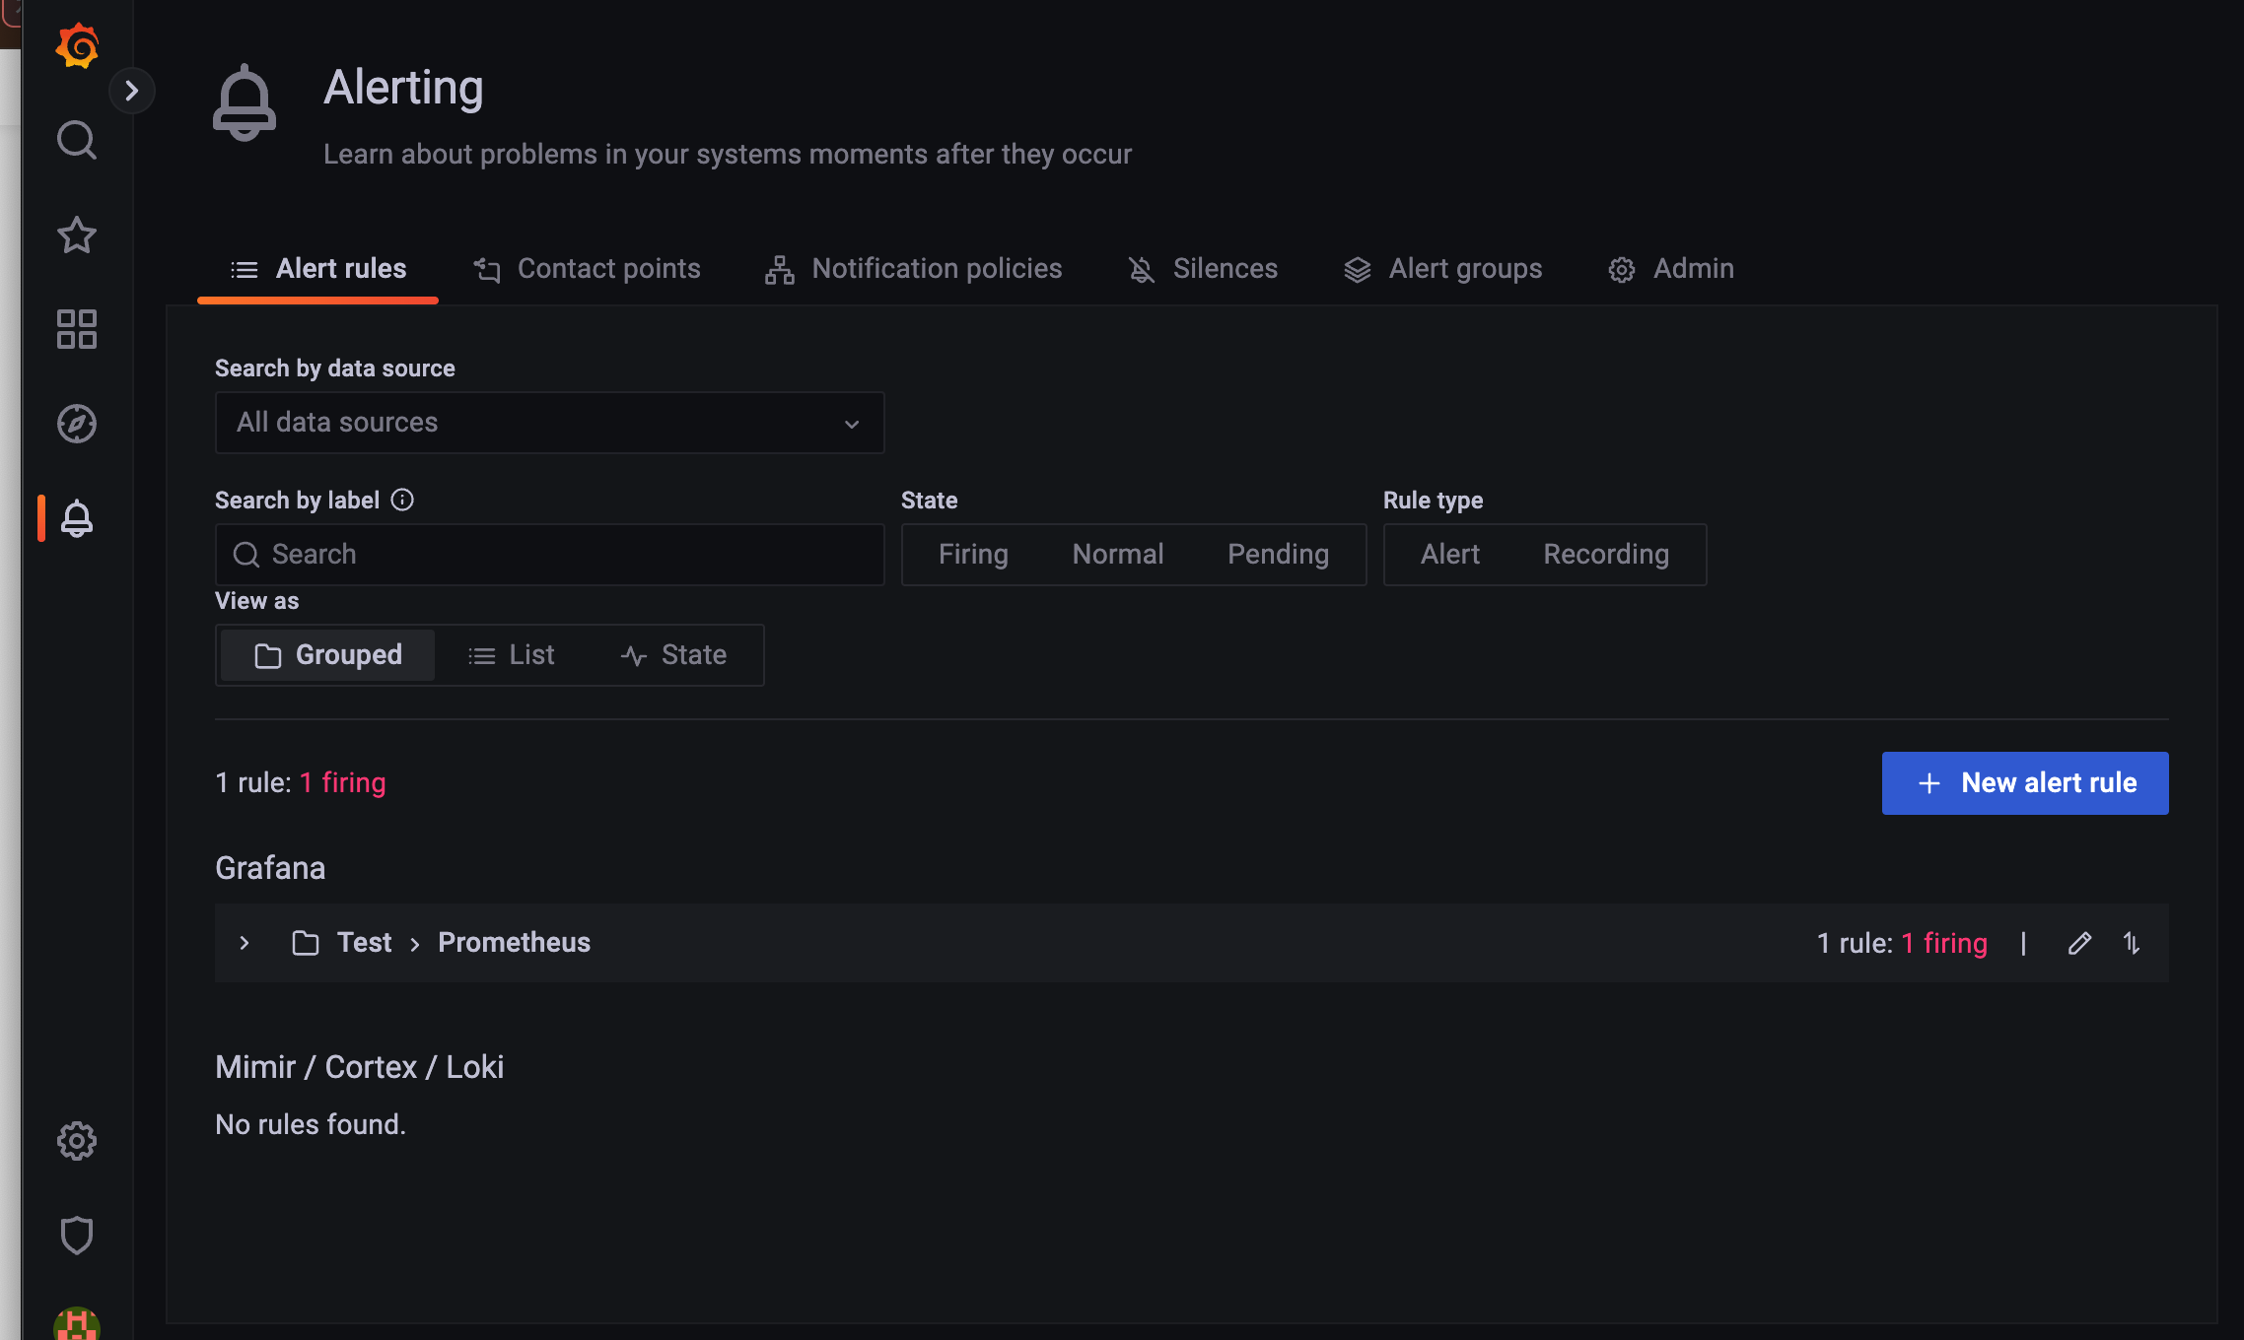This screenshot has height=1340, width=2244.
Task: Click the pencil edit icon for Prometheus group
Action: point(2079,943)
